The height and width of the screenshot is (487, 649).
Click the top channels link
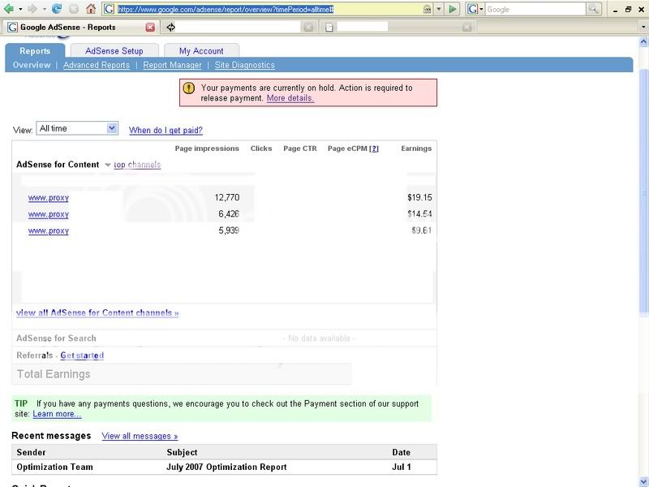(137, 165)
